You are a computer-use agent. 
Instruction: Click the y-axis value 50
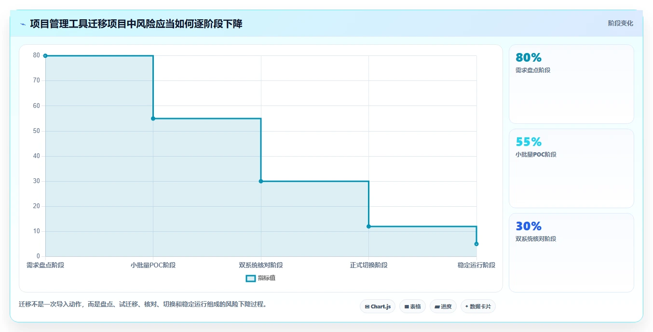pyautogui.click(x=37, y=131)
